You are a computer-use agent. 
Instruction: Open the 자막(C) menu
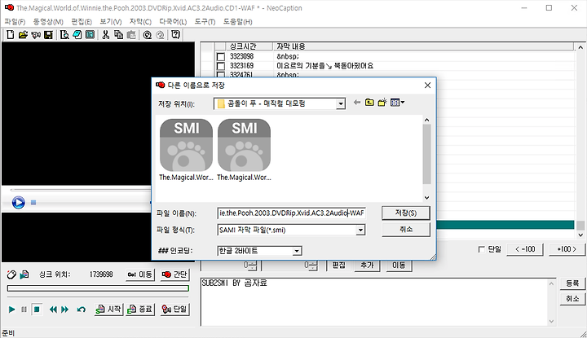pyautogui.click(x=140, y=22)
